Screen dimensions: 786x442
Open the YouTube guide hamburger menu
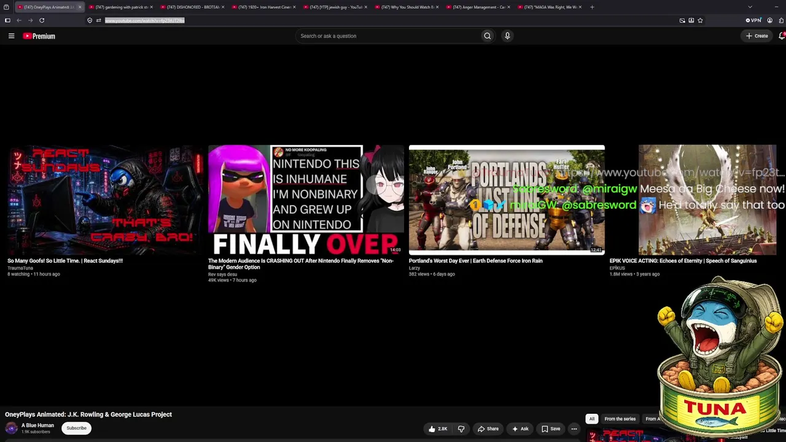click(11, 36)
